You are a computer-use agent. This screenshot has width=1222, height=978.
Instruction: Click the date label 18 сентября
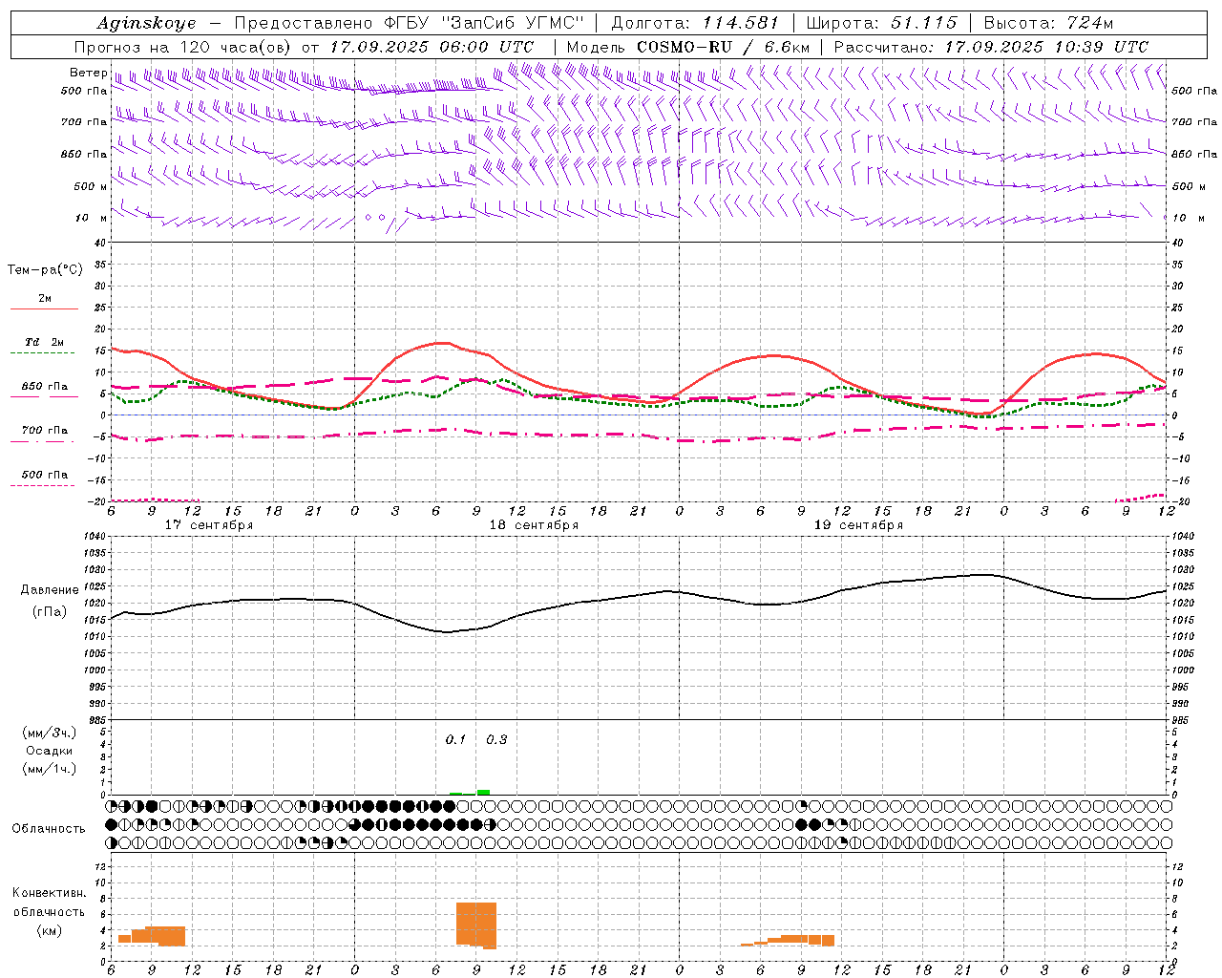point(534,525)
